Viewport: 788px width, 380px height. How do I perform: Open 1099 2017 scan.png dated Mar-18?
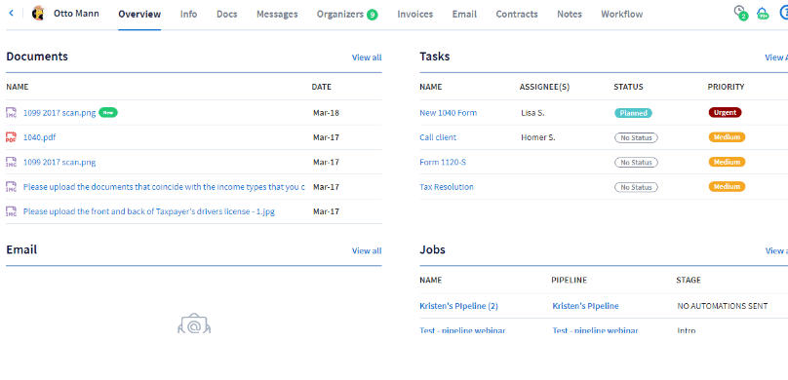(x=59, y=112)
